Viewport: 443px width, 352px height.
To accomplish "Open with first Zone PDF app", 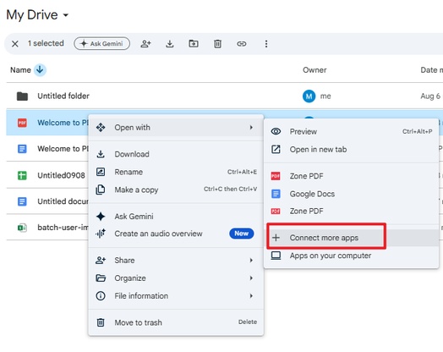I will click(351, 176).
